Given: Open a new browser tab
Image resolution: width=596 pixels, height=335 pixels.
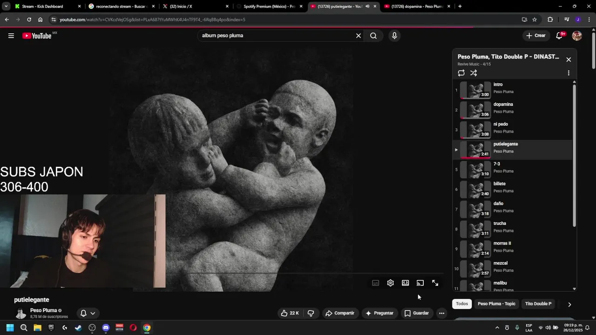Looking at the screenshot, I should pos(460,7).
